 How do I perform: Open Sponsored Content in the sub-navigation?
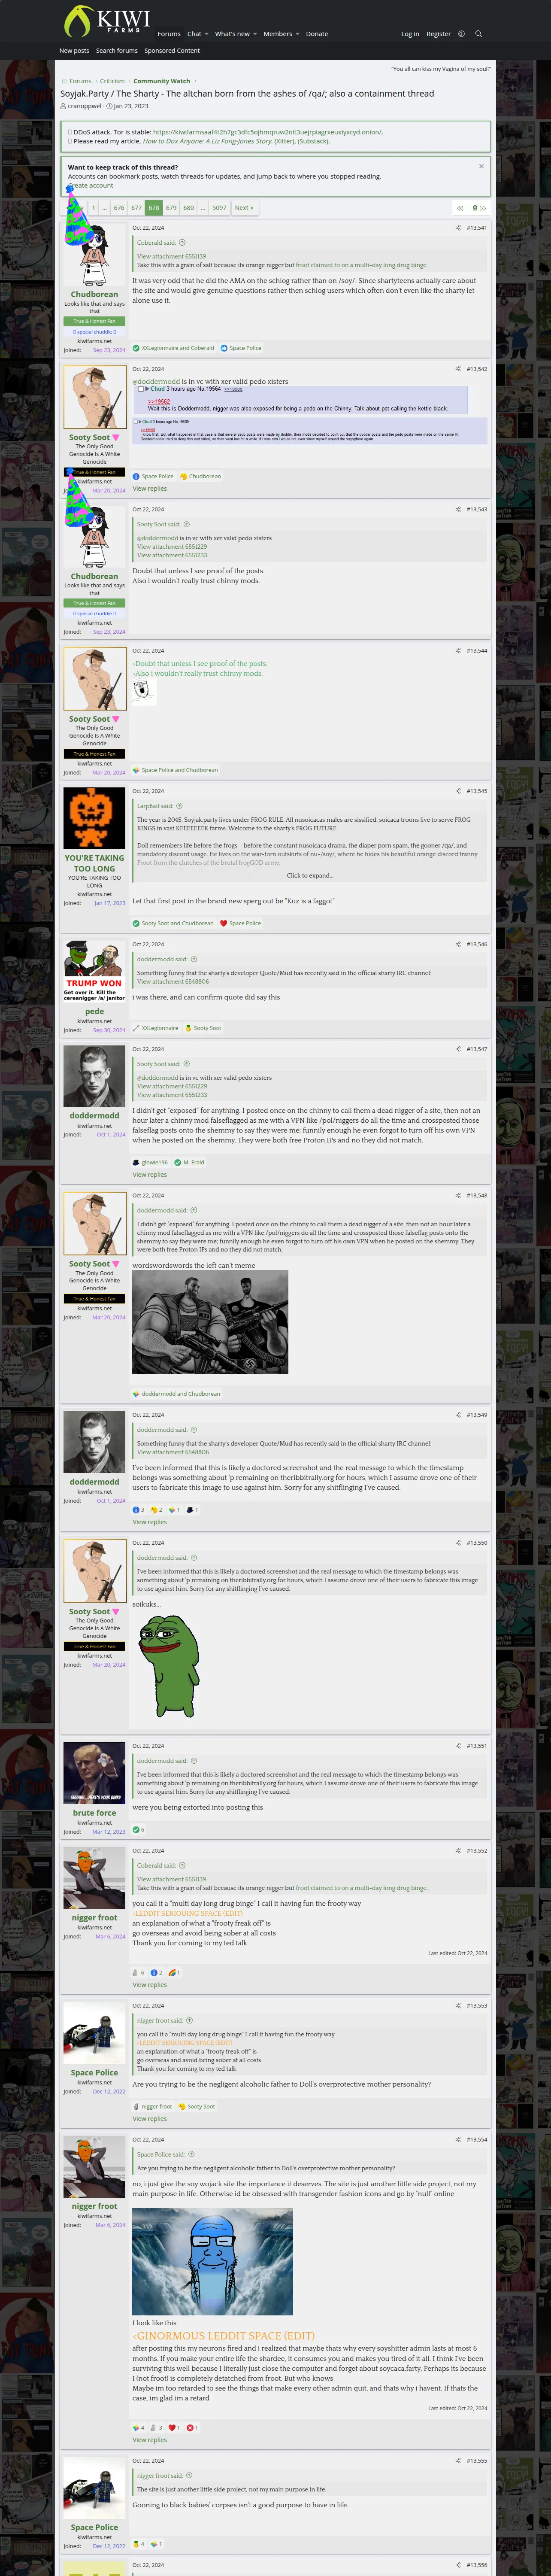[172, 51]
